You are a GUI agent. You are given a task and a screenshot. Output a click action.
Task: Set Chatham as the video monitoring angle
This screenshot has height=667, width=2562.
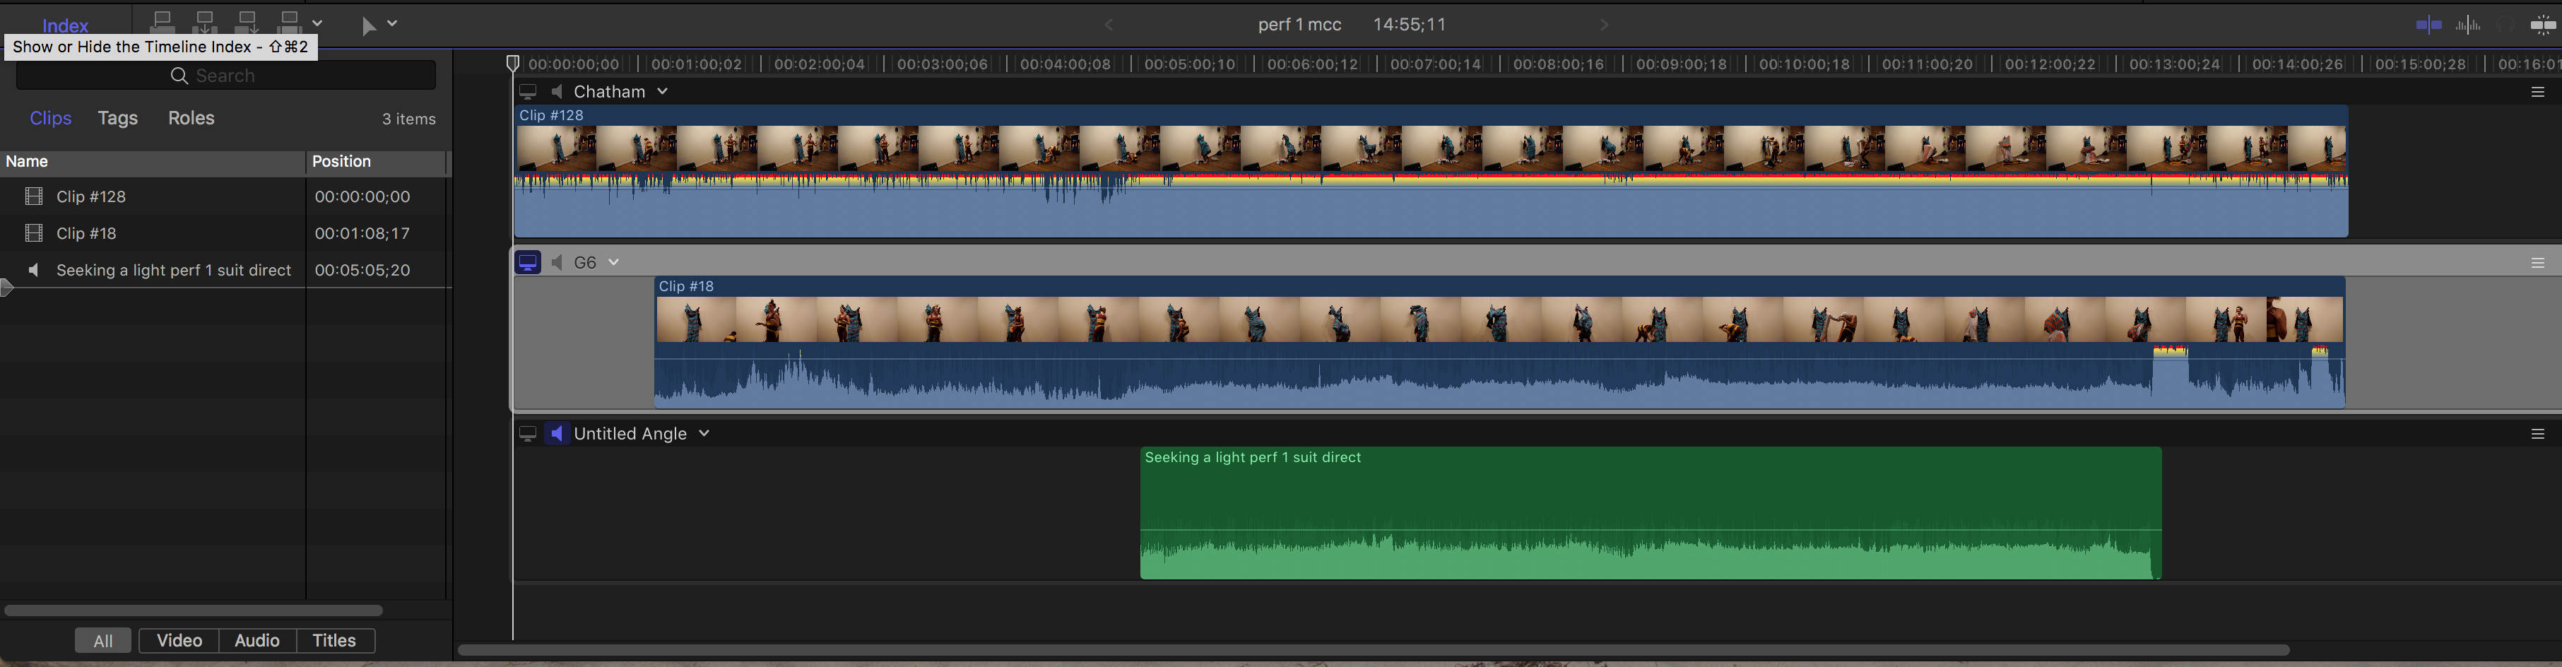pos(528,91)
